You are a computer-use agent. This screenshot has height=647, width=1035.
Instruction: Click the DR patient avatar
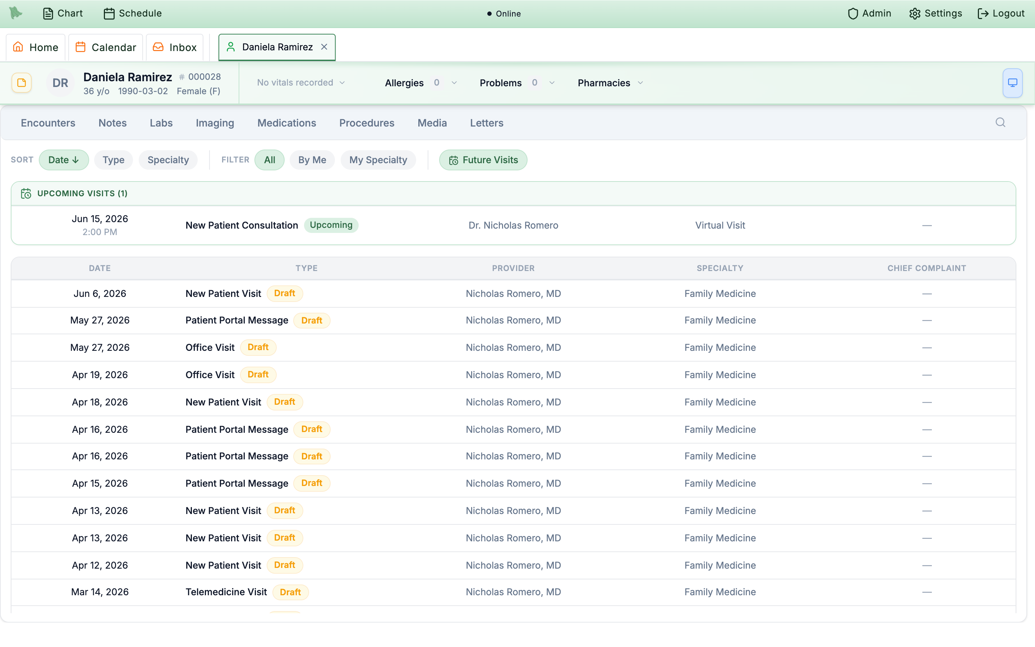tap(60, 83)
